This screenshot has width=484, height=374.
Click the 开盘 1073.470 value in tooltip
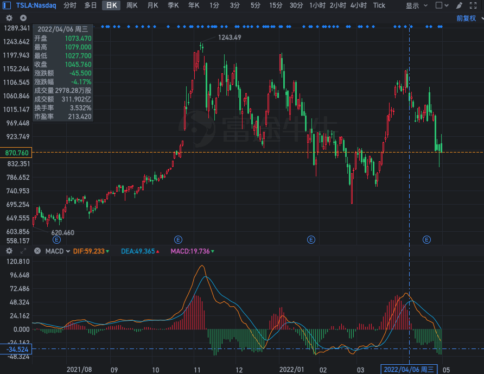[x=78, y=39]
